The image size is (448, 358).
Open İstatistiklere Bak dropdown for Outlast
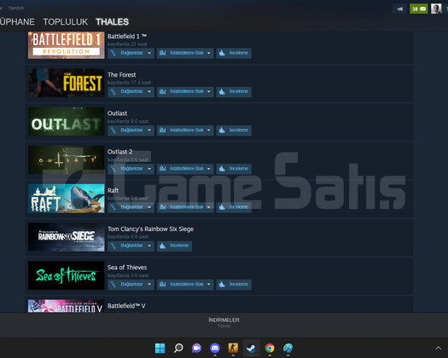click(185, 130)
